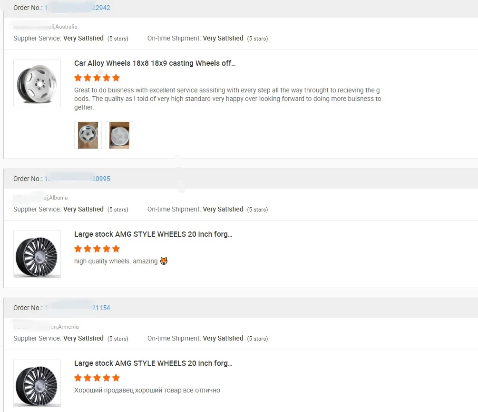Screen dimensions: 478x412
Task: Click the five-star rating on Armenia review
Action: [97, 378]
